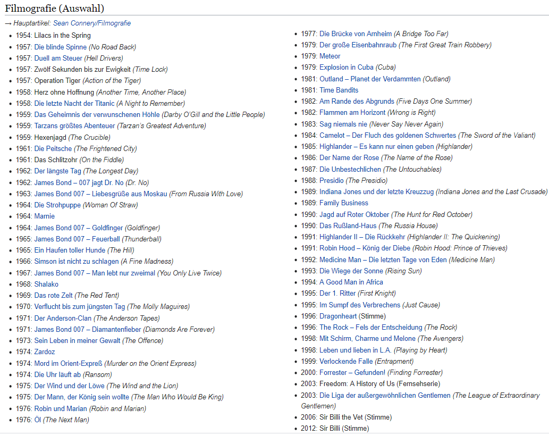Open Liebesgrüße aus Moskau Bond link
This screenshot has width=549, height=435.
pyautogui.click(x=100, y=194)
